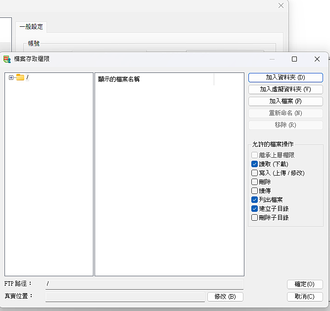Image resolution: width=330 pixels, height=311 pixels.
Task: Toggle 繼承上層權限 checkbox
Action: [x=254, y=155]
